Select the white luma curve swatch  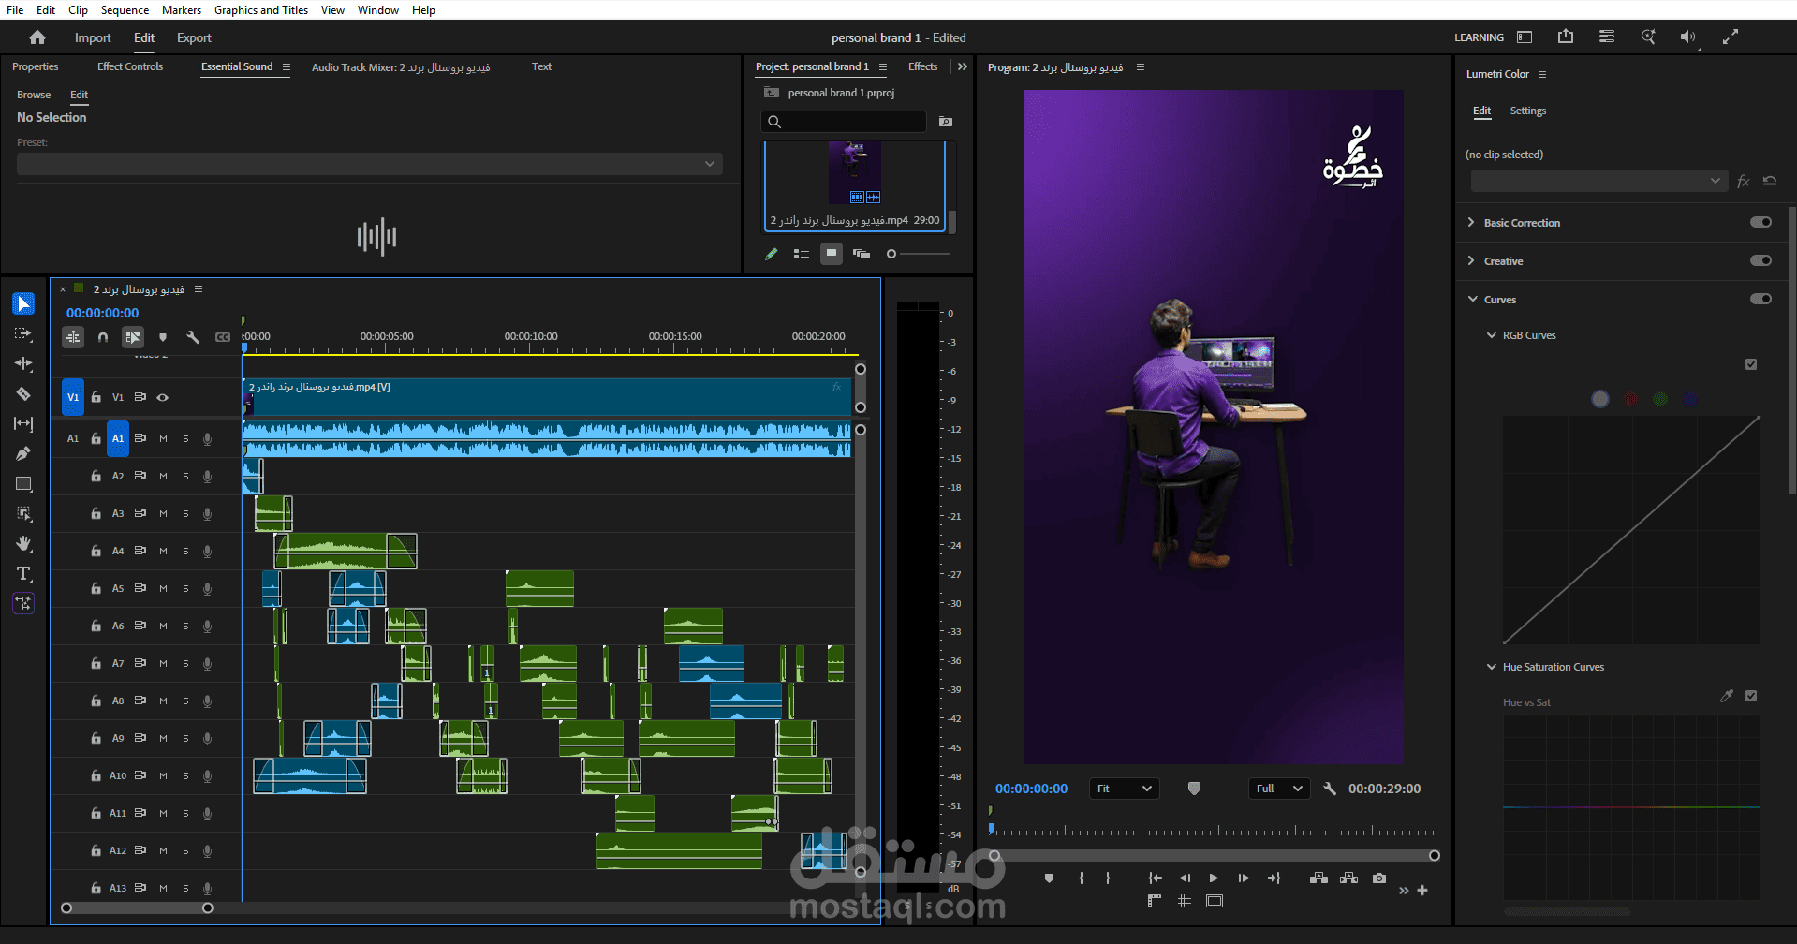pos(1600,399)
